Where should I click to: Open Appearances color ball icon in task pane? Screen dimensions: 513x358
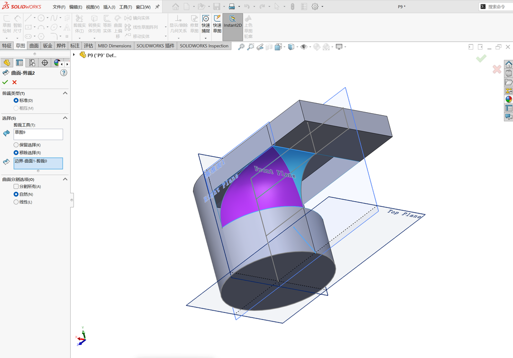(508, 100)
